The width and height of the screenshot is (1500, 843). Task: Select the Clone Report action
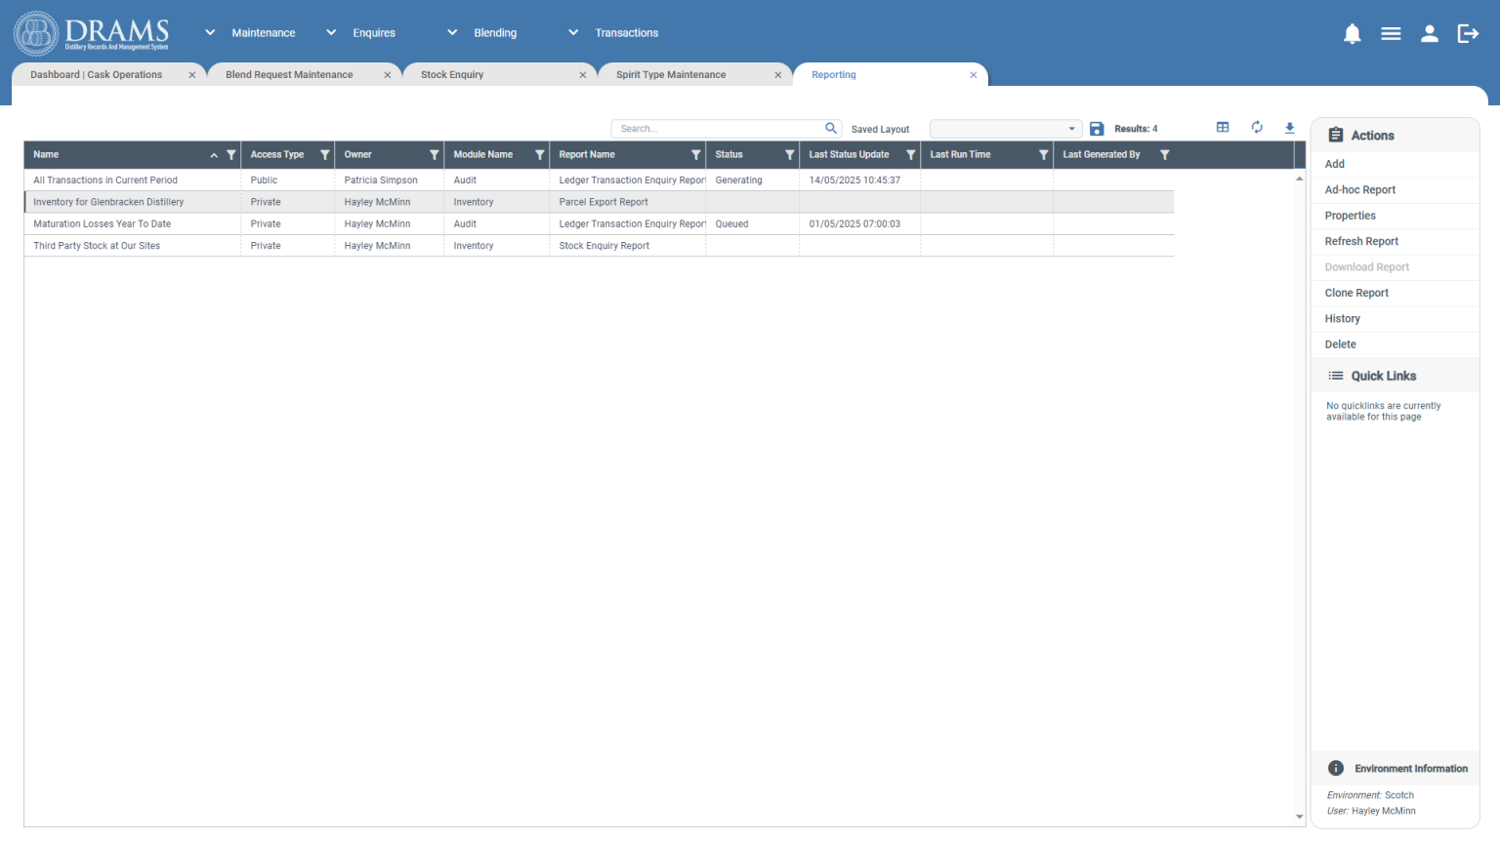tap(1356, 293)
